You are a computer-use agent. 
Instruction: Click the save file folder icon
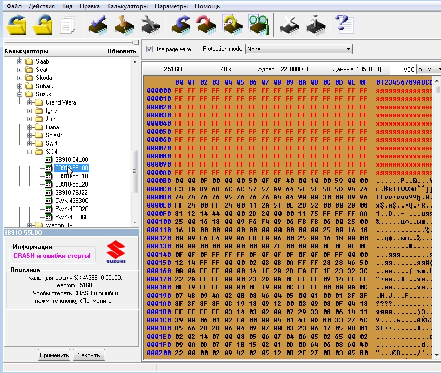(42, 25)
